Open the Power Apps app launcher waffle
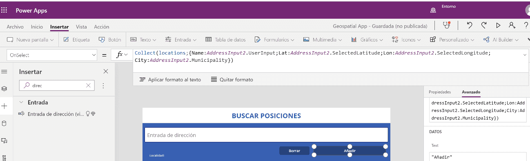This screenshot has height=161, width=530. [x=4, y=11]
